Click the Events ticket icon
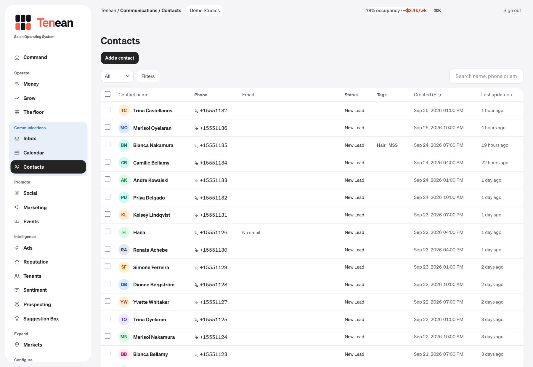The width and height of the screenshot is (533, 367). tap(17, 221)
